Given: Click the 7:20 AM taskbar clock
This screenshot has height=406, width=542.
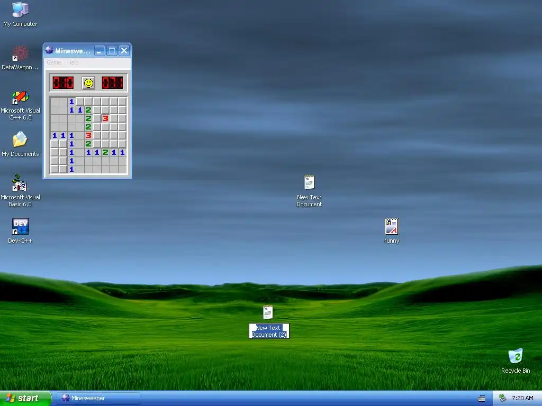Looking at the screenshot, I should (x=522, y=398).
